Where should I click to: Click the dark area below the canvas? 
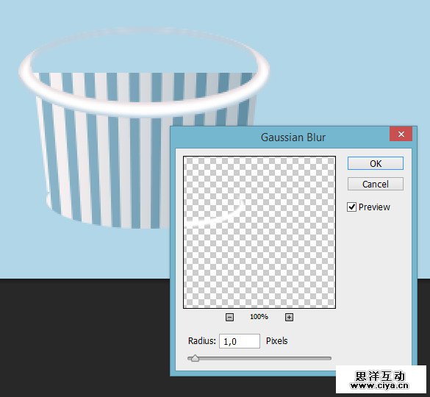pos(82,337)
